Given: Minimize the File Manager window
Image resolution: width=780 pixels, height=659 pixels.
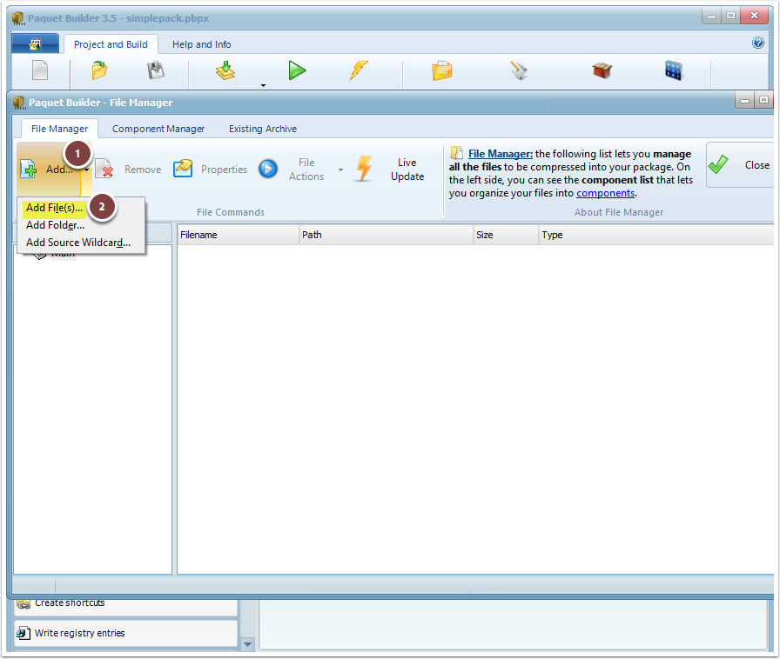Looking at the screenshot, I should pos(744,101).
